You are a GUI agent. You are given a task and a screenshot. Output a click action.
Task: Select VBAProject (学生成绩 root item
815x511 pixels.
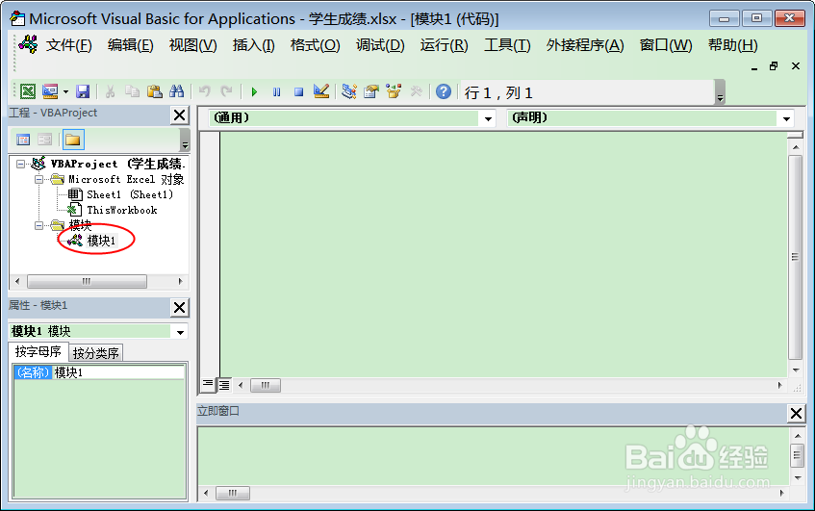pos(117,165)
